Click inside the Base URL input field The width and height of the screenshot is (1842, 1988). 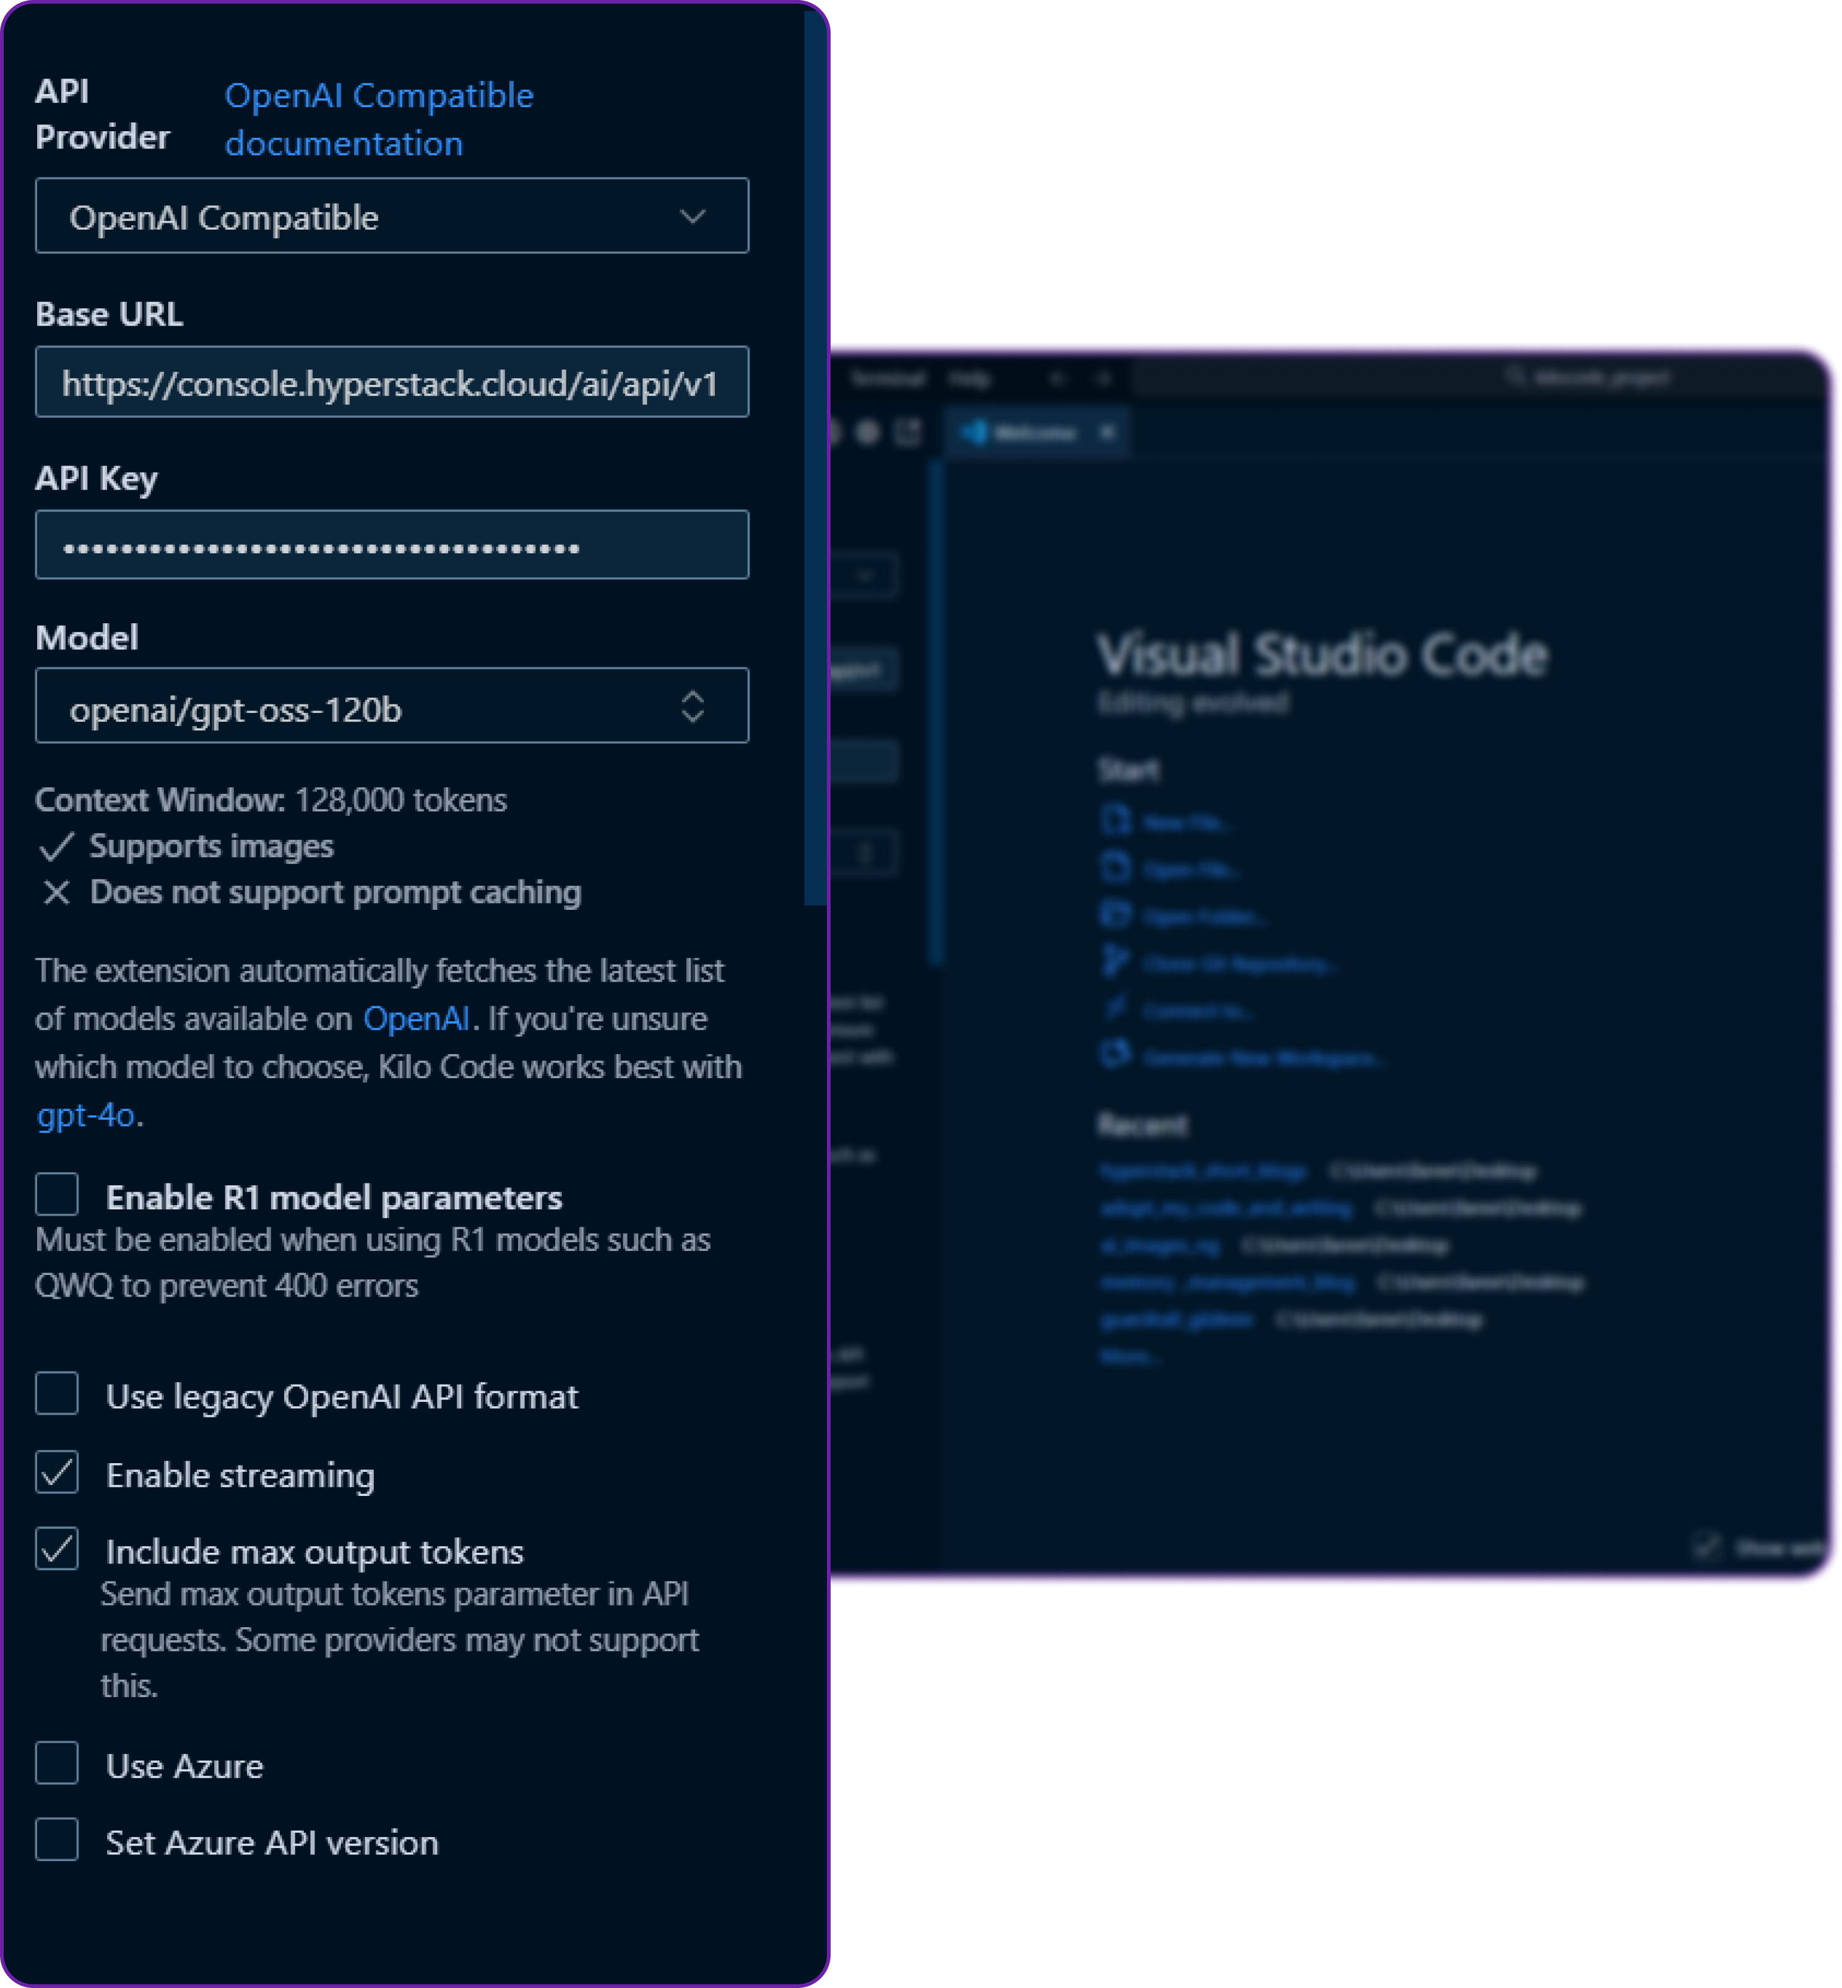tap(392, 382)
